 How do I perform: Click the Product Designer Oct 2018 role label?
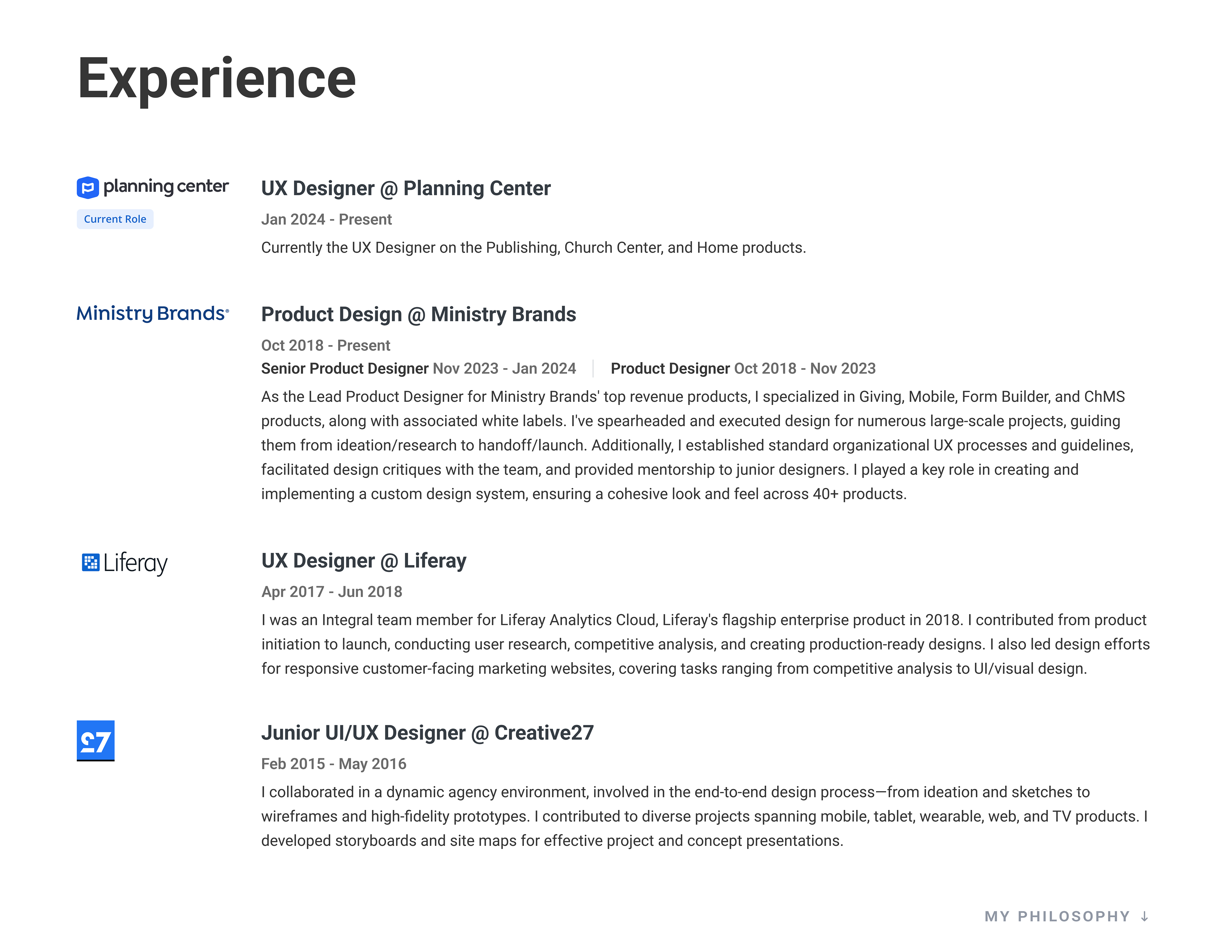pyautogui.click(x=670, y=369)
